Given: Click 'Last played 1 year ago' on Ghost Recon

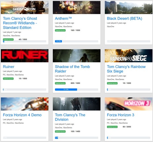Looking at the screenshot, I should (12, 32).
